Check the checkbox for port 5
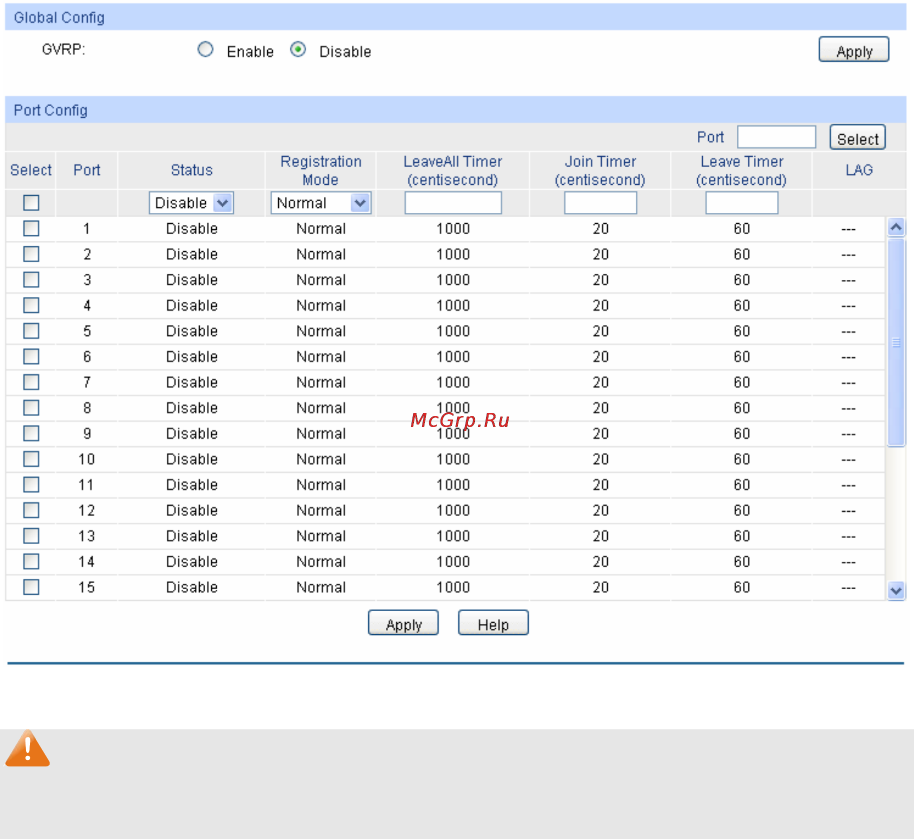This screenshot has width=914, height=839. [x=31, y=331]
